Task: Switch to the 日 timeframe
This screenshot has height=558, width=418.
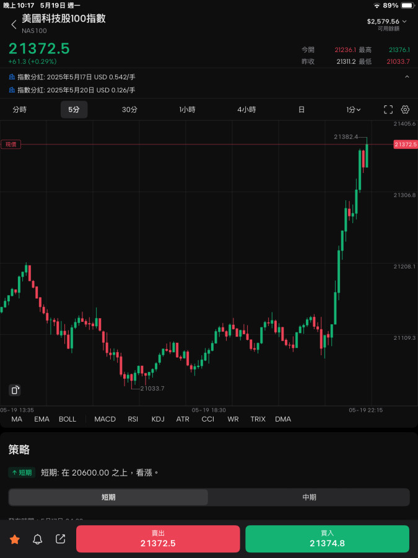Action: pos(302,110)
